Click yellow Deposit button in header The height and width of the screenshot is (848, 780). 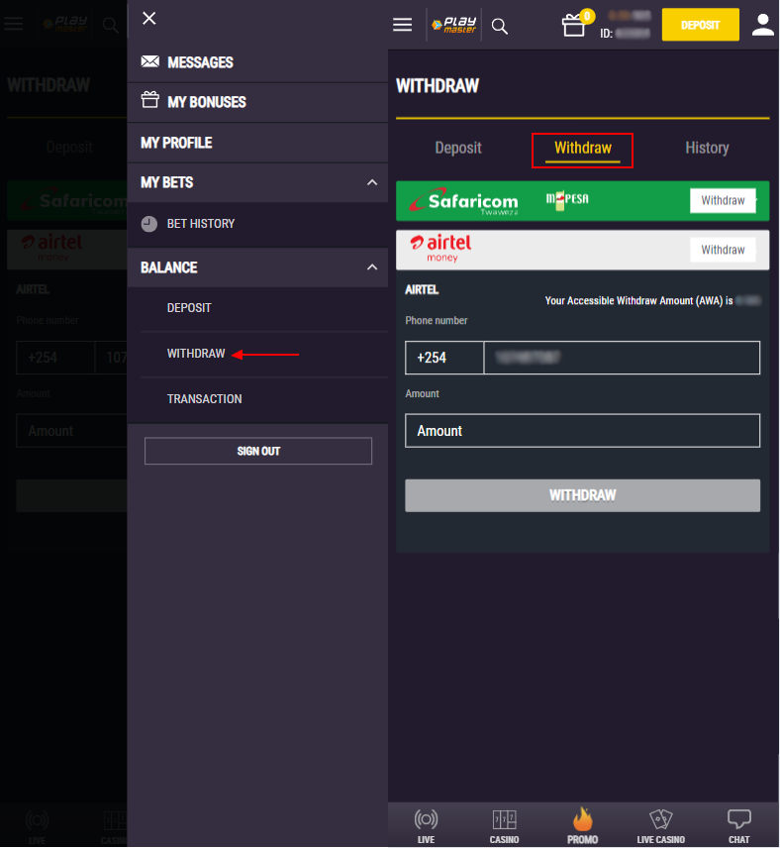coord(700,25)
